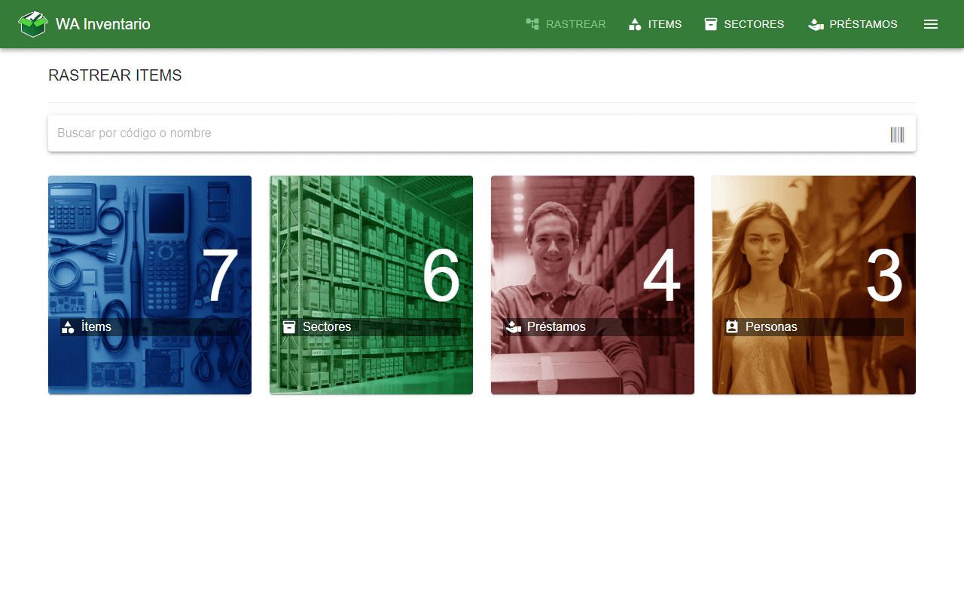Open the ITEMS navigation tab
The width and height of the screenshot is (964, 603).
(x=654, y=24)
